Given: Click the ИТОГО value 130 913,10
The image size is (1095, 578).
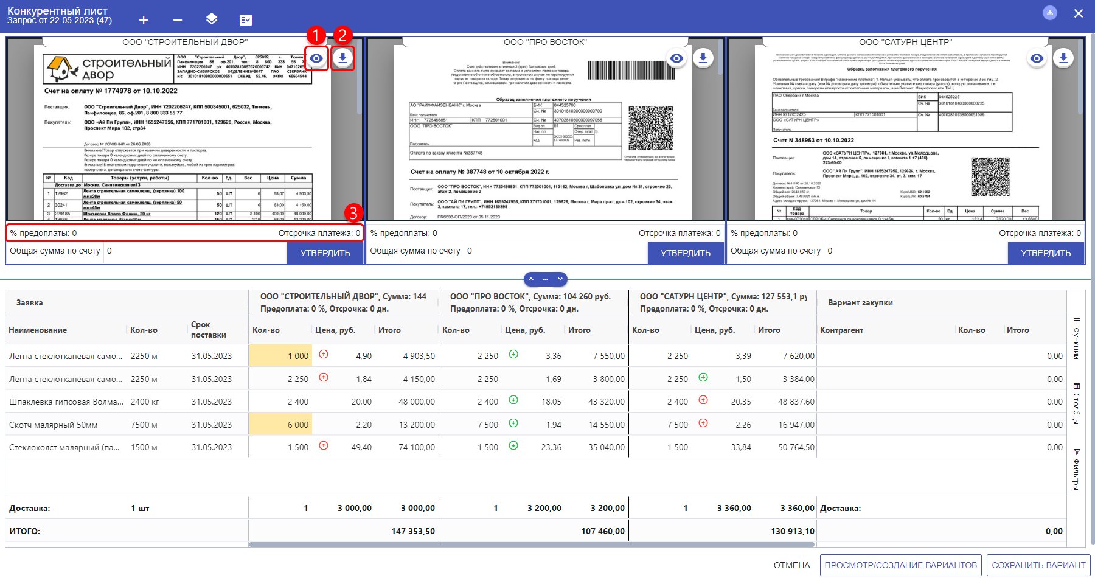Looking at the screenshot, I should [793, 531].
